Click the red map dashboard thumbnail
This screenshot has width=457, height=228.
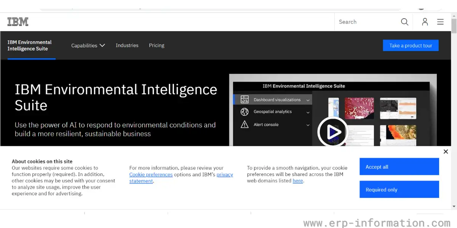pos(360,108)
